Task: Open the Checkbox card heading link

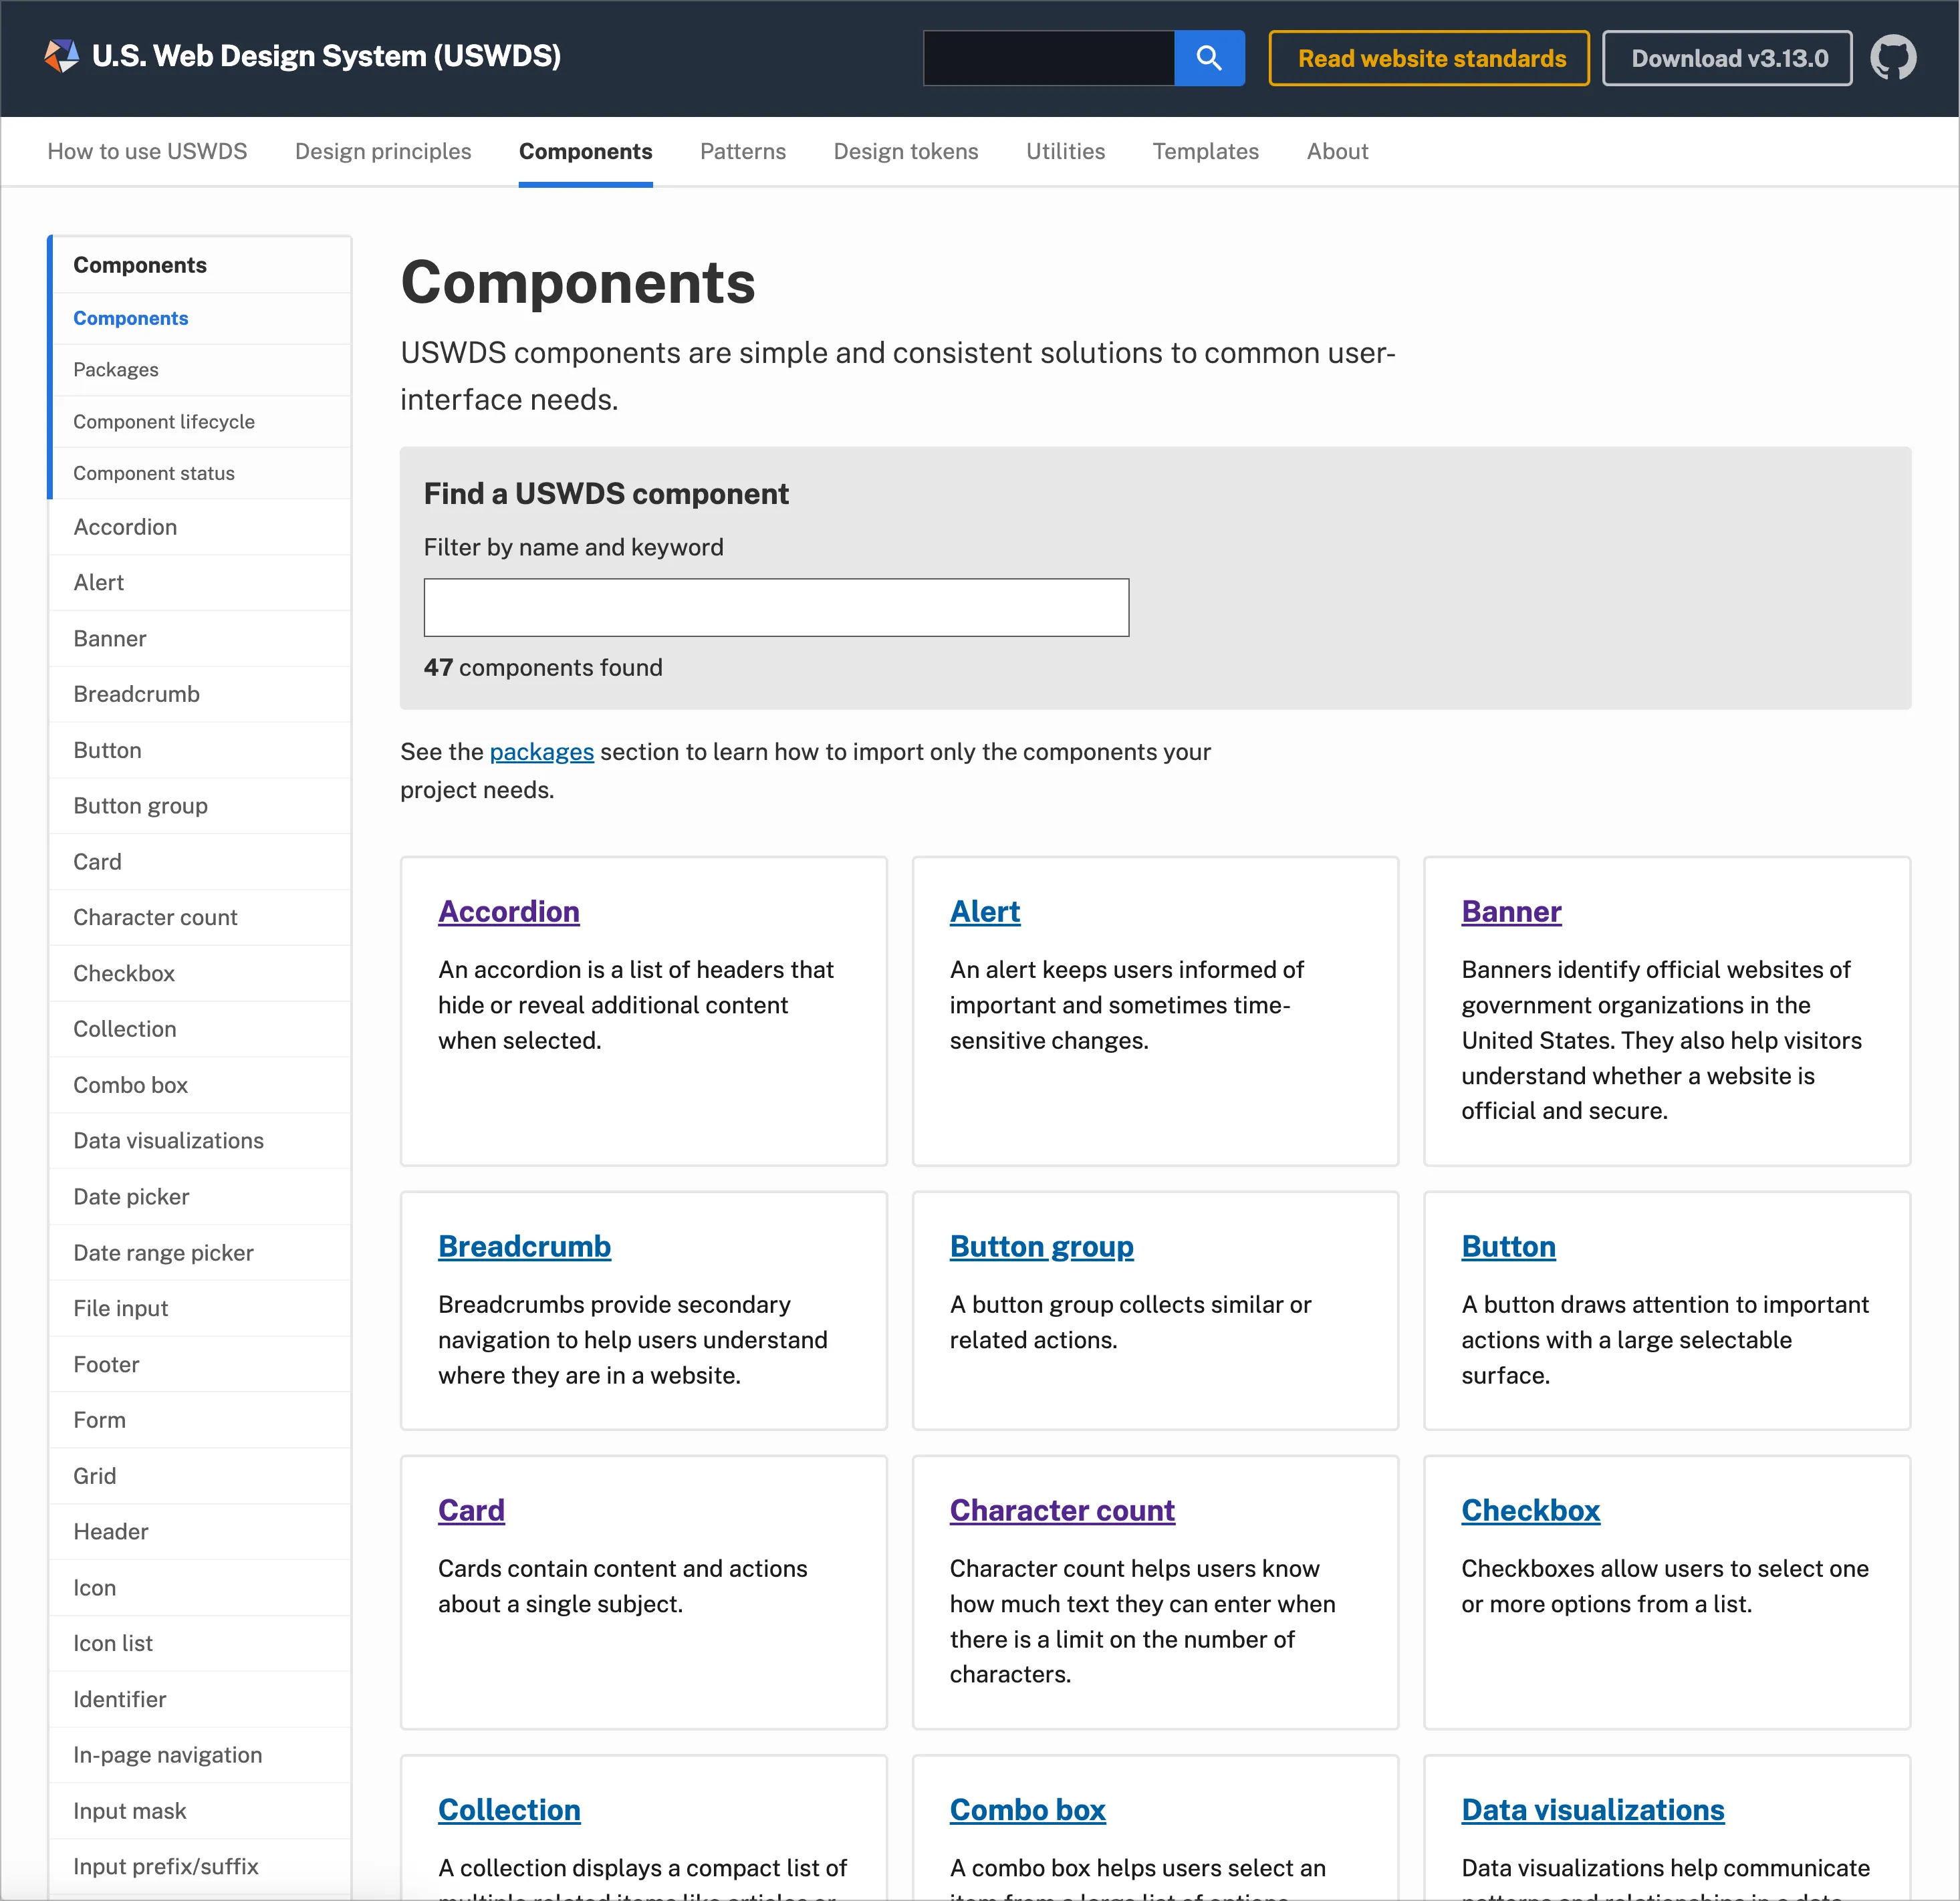Action: coord(1530,1510)
